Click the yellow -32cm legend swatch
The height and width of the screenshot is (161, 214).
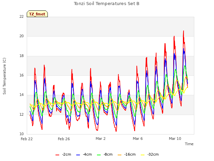pos(143,155)
